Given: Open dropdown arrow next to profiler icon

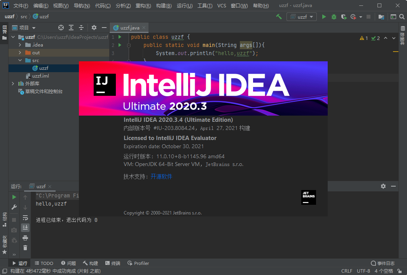Looking at the screenshot, I should [x=360, y=17].
